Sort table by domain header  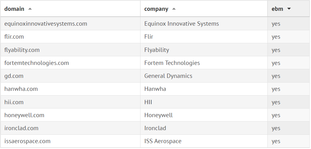14,9
